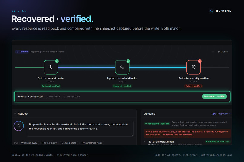This screenshot has width=244, height=162.
Task: Click the small microphone icon beside Request
Action: click(15, 114)
